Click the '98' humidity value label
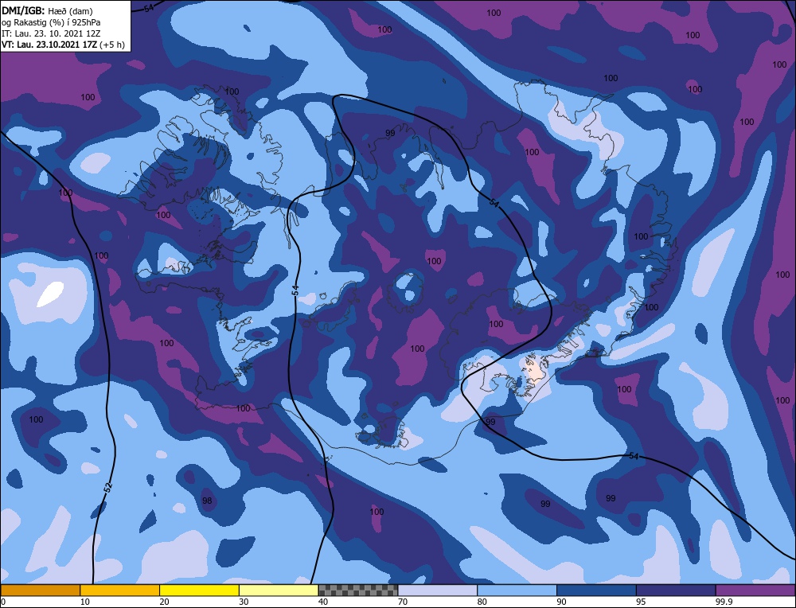Screen dimensions: 796x608 (x=207, y=501)
